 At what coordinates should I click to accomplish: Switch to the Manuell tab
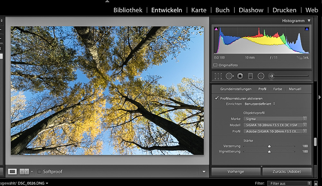point(295,89)
